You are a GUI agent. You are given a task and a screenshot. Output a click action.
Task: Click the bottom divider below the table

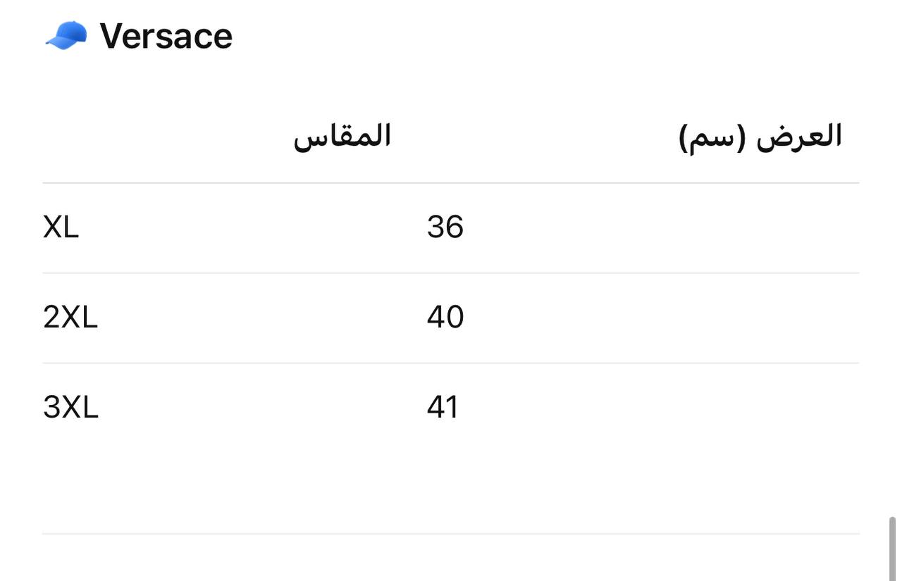coord(451,534)
